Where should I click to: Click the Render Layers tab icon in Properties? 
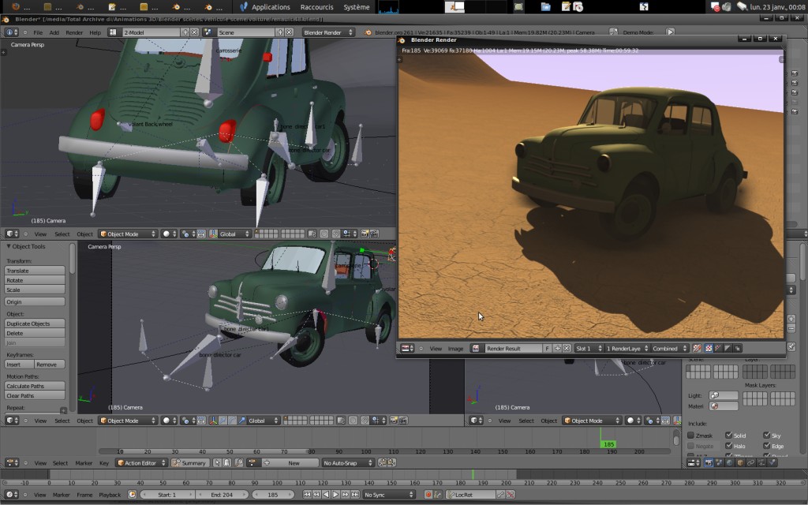click(719, 462)
